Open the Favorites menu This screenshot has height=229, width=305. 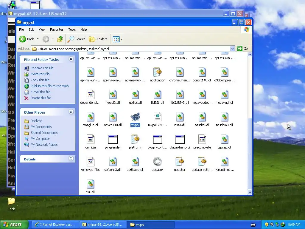(x=57, y=30)
